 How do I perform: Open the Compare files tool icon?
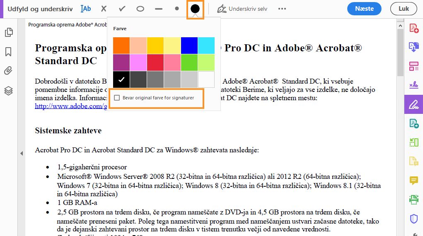click(x=414, y=142)
